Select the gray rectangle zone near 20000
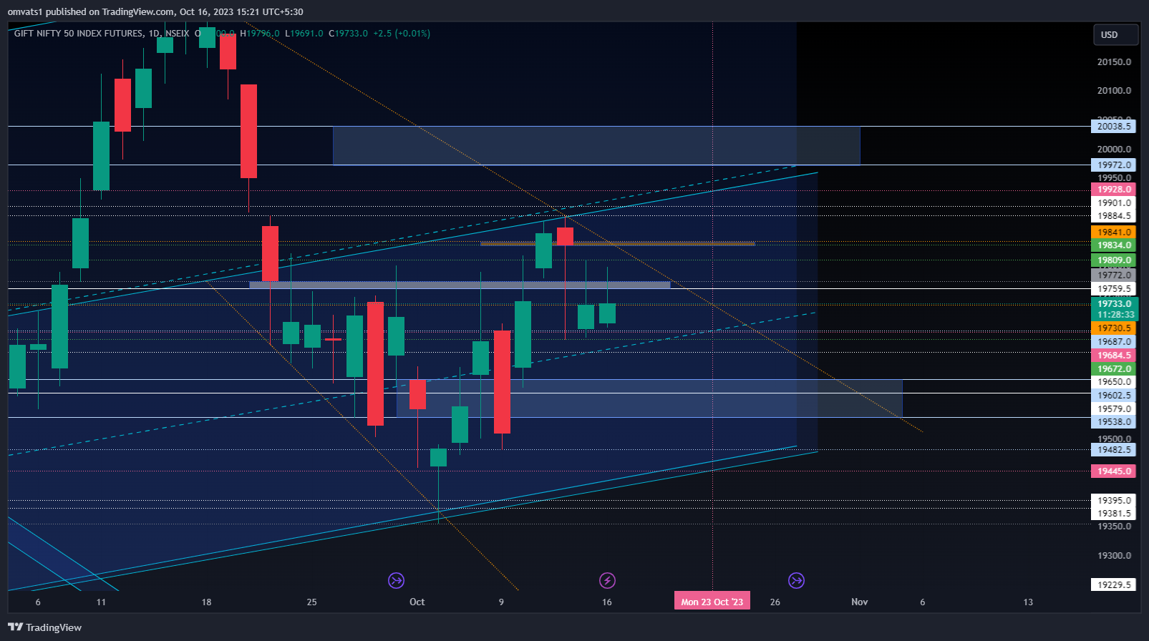This screenshot has width=1149, height=641. (596, 145)
